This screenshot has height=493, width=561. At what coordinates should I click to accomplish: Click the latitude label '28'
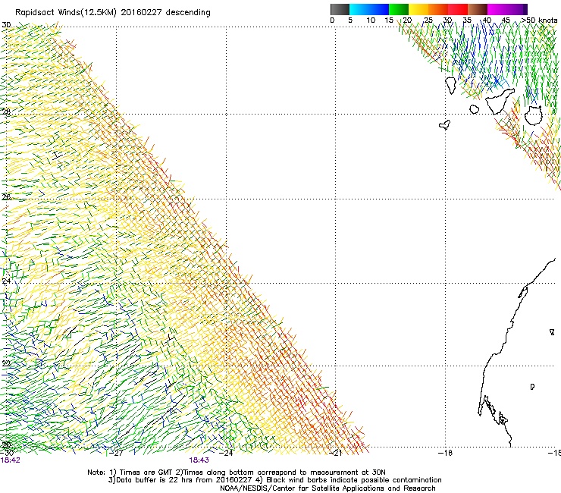point(6,111)
